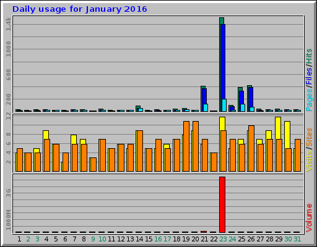The height and width of the screenshot is (247, 317).
Task: Click the Hits legend label
Action: 309,56
